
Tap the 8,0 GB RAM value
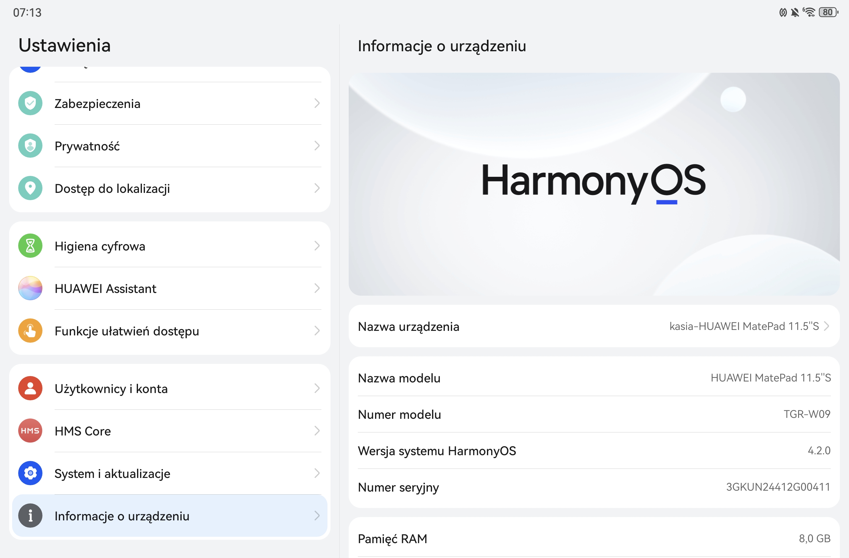pyautogui.click(x=815, y=538)
